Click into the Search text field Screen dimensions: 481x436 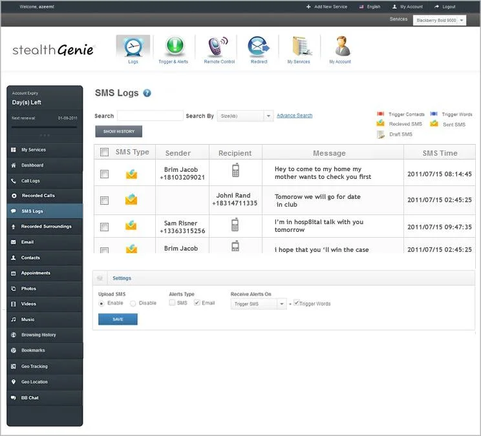click(x=149, y=116)
